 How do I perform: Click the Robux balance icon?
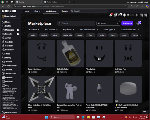[x=125, y=15]
